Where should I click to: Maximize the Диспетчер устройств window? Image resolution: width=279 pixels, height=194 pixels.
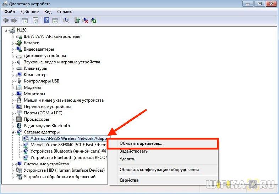tap(259, 4)
